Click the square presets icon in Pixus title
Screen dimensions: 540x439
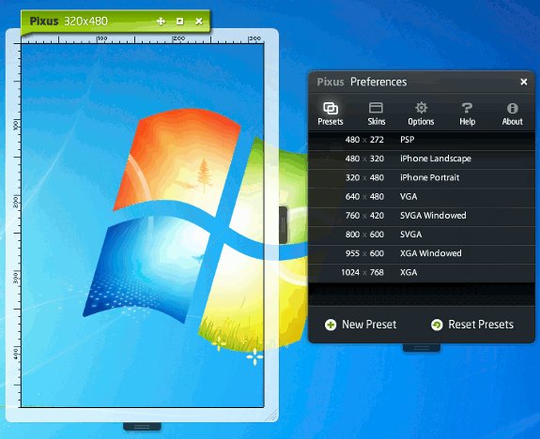click(179, 22)
